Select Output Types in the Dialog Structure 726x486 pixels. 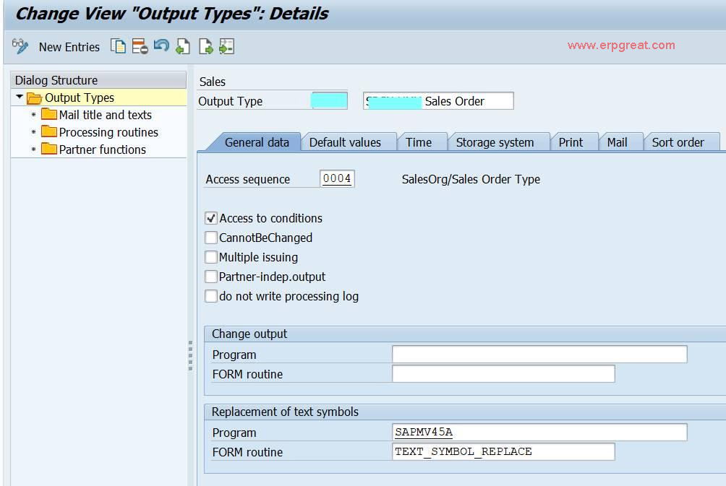tap(79, 97)
